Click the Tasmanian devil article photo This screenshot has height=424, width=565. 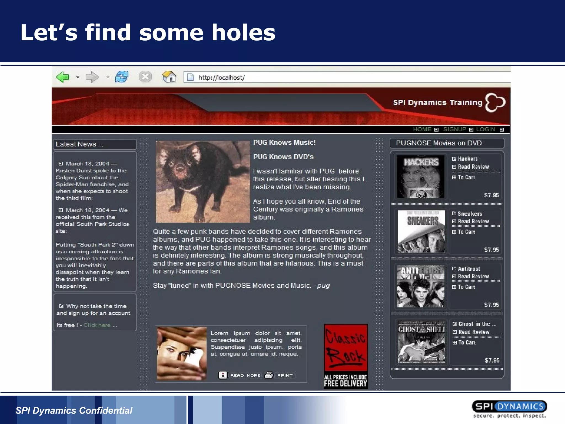(x=203, y=182)
